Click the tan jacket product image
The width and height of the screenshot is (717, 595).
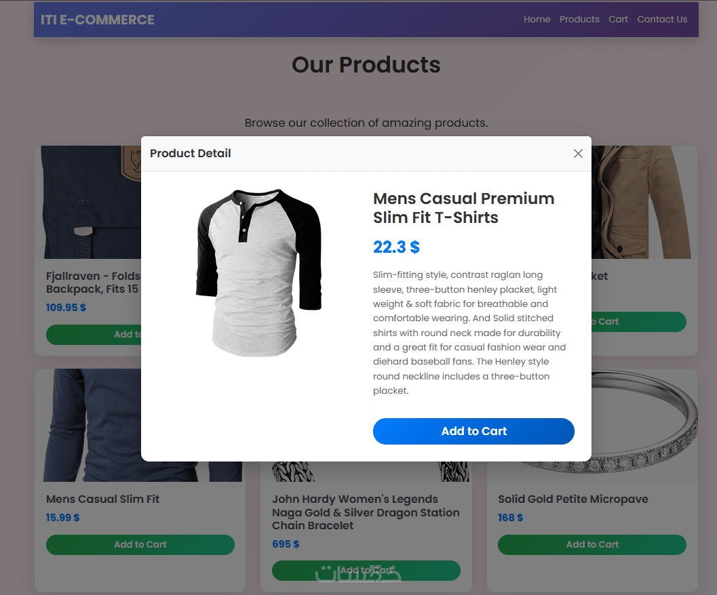pos(643,203)
